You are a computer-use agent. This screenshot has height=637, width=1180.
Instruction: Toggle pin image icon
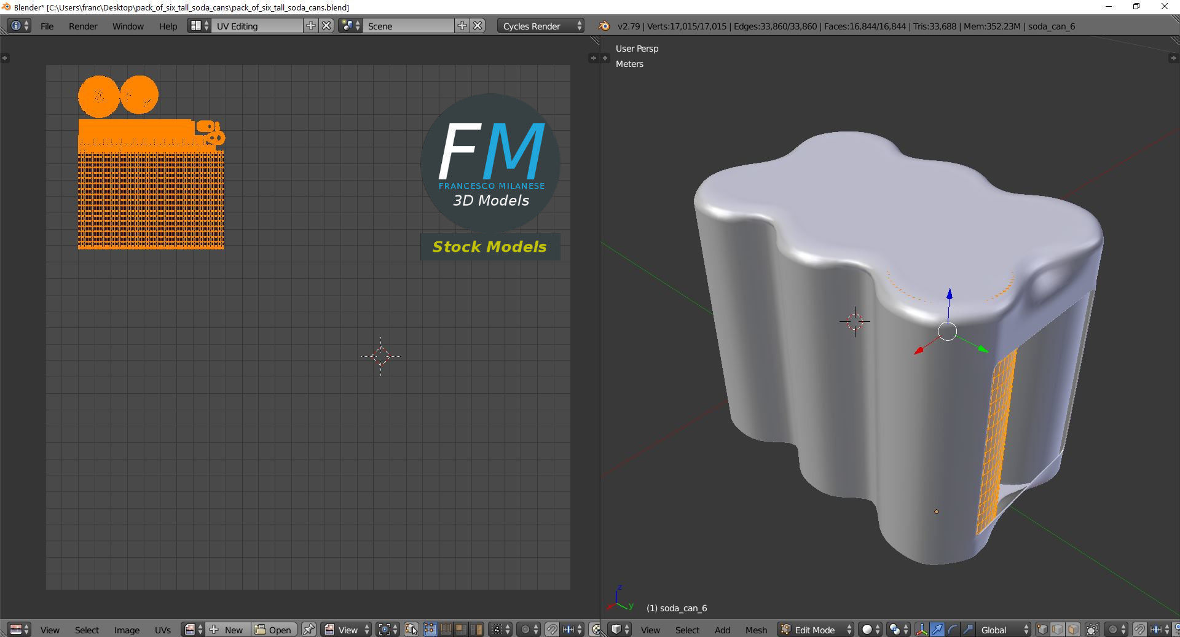click(309, 630)
